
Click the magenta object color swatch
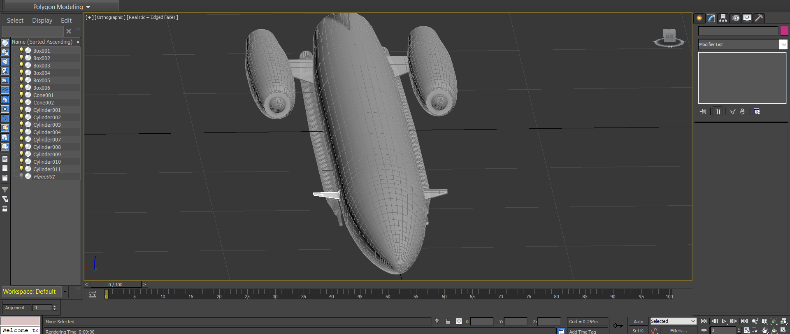[784, 31]
